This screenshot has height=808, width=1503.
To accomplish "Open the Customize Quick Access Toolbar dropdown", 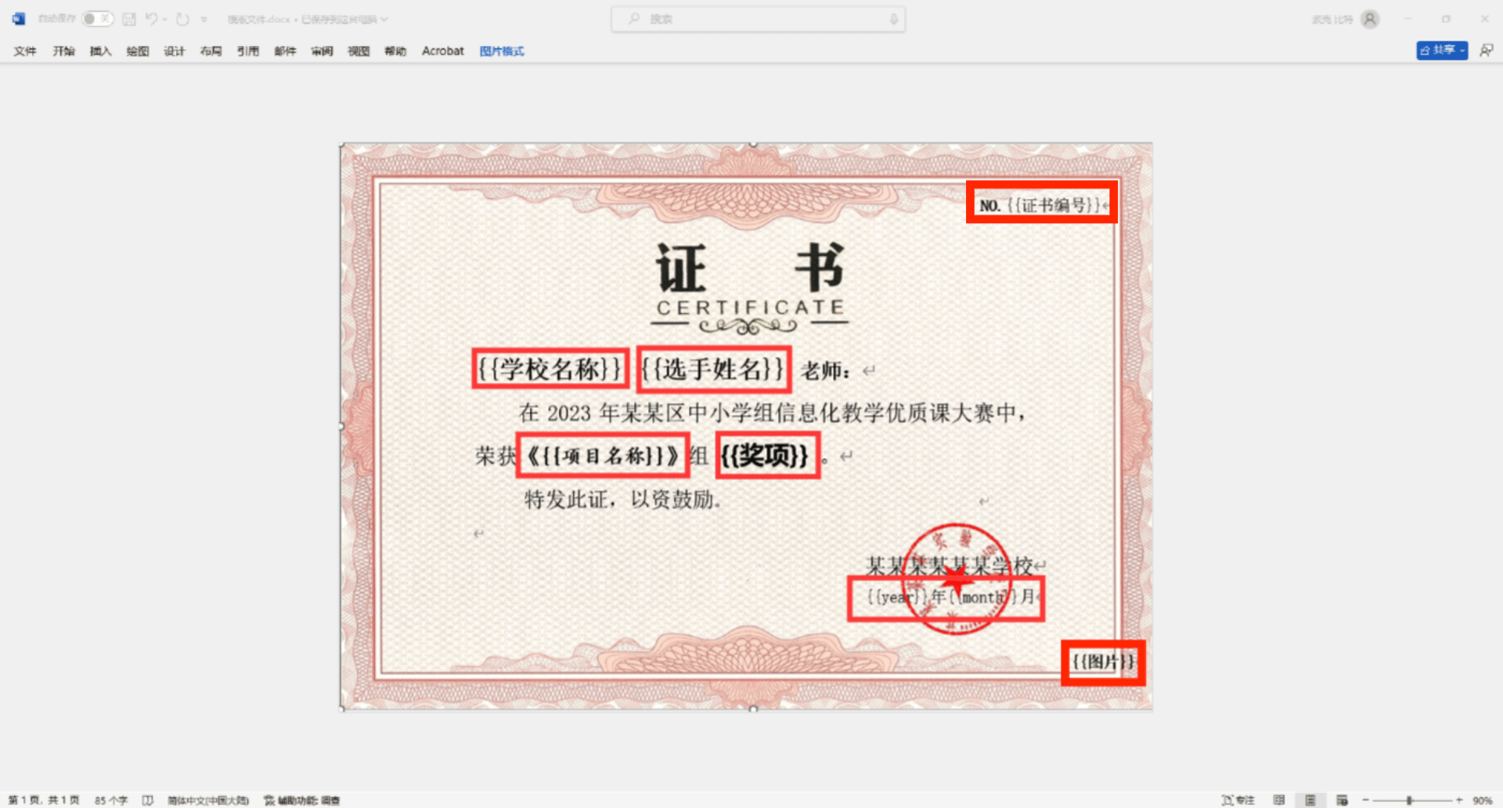I will pyautogui.click(x=205, y=18).
